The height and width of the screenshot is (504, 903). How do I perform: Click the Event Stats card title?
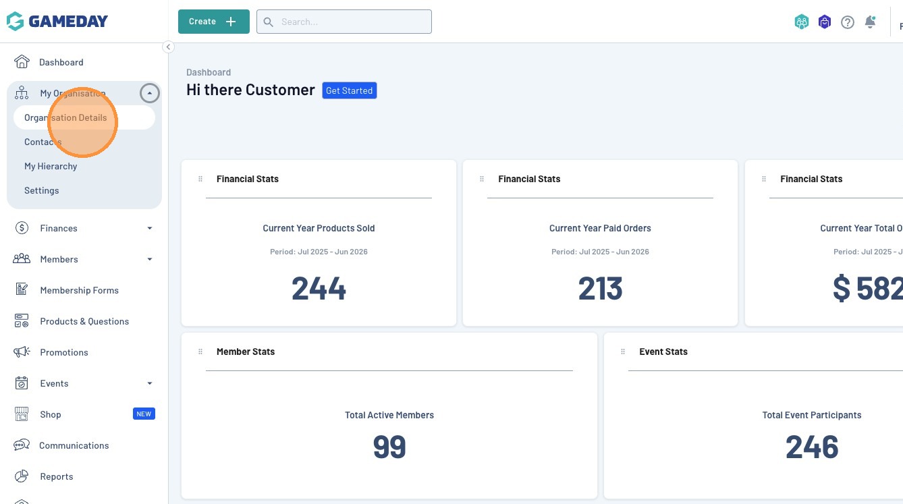point(663,352)
